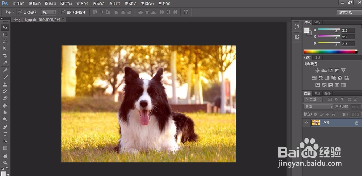Collapse the right panels with double arrows

300,18
